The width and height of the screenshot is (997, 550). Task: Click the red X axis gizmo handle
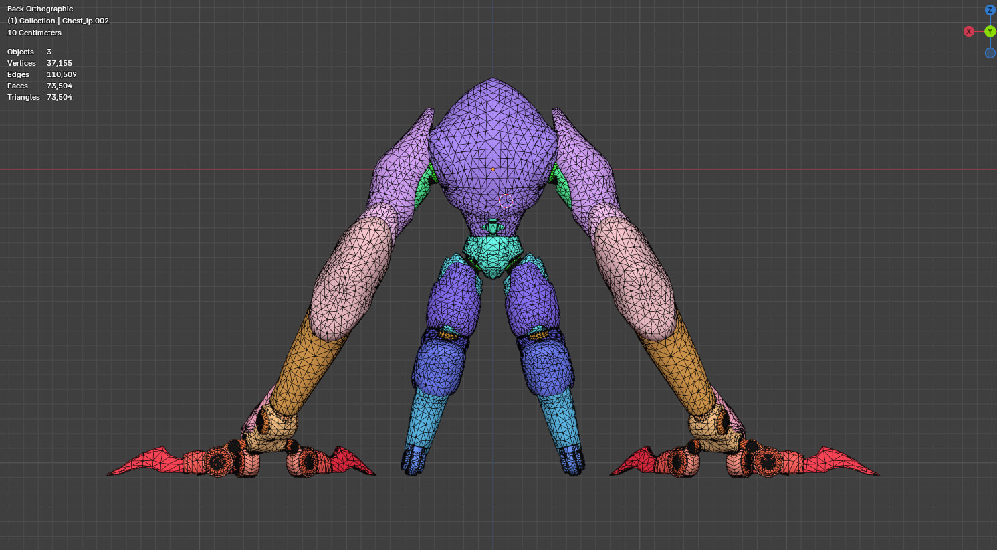pyautogui.click(x=968, y=31)
